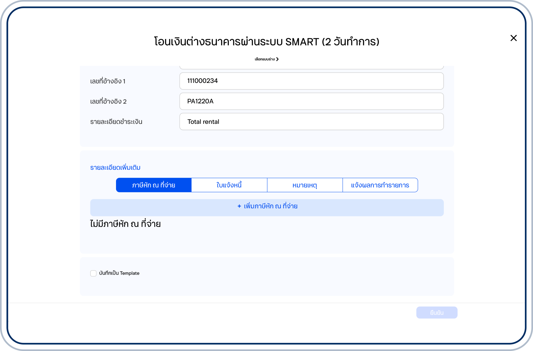Click the ยืนยัน confirm button
The image size is (533, 351).
pyautogui.click(x=437, y=313)
